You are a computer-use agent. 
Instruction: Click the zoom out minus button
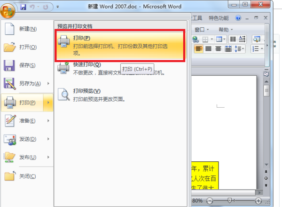point(209,201)
